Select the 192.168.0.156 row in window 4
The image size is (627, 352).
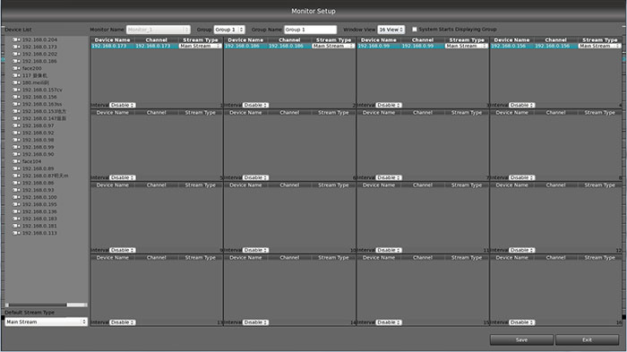pos(556,46)
